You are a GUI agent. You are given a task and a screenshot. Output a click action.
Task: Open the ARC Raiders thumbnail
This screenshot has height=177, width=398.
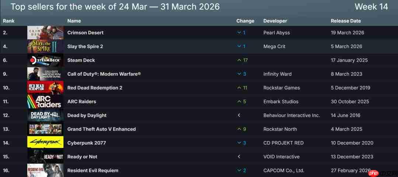point(45,102)
